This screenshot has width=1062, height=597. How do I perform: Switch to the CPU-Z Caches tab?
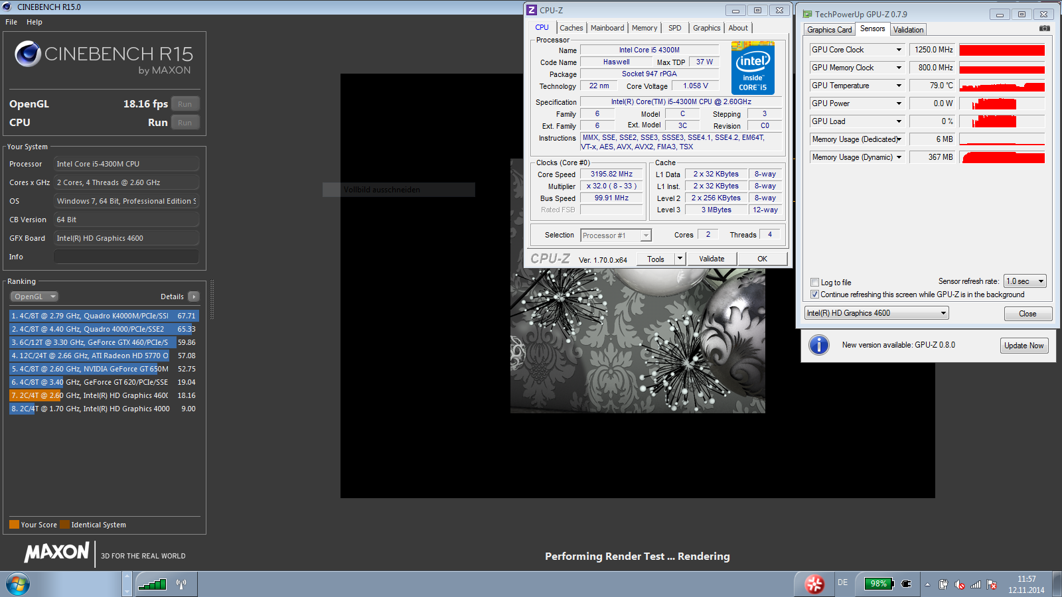[571, 28]
